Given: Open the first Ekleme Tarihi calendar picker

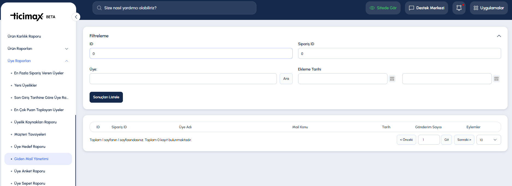Looking at the screenshot, I should [392, 79].
